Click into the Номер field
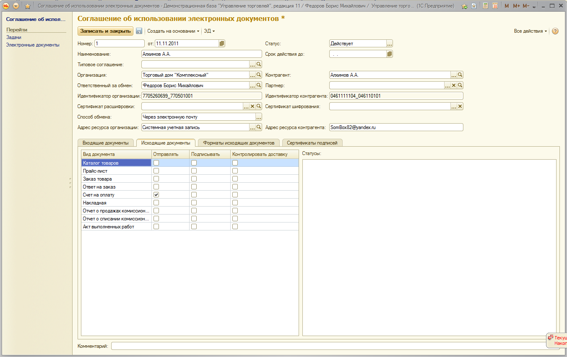 tap(120, 43)
